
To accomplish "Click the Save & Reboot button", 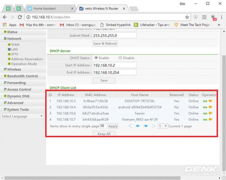I will (105, 43).
